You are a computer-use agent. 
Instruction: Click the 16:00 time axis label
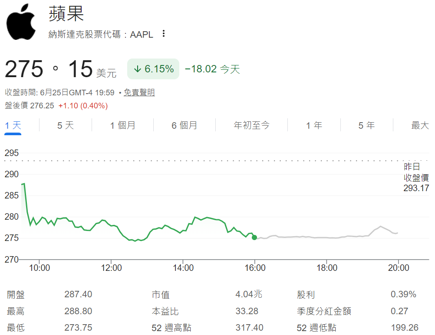(255, 268)
